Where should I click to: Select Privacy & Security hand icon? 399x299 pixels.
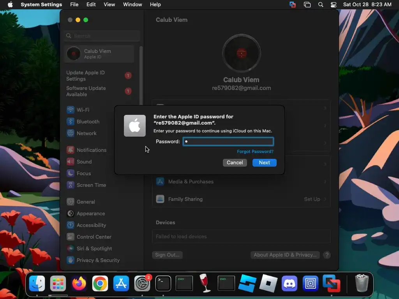pyautogui.click(x=71, y=260)
